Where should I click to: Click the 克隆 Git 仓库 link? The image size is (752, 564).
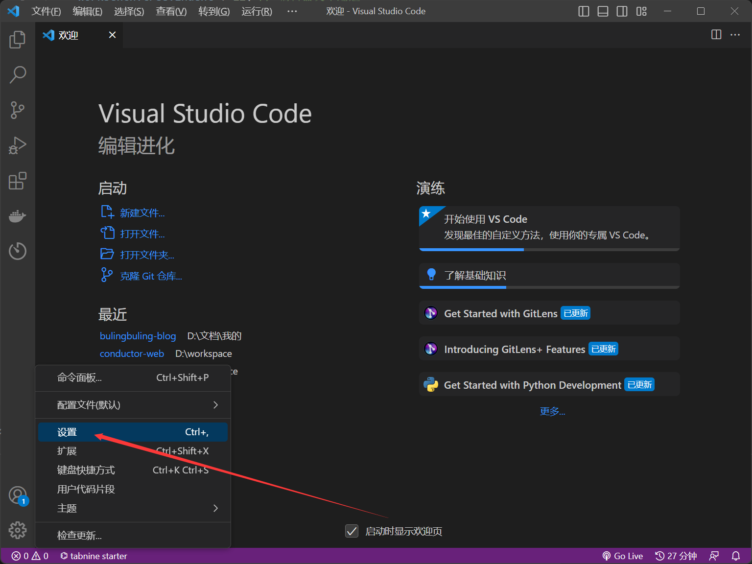(x=151, y=276)
